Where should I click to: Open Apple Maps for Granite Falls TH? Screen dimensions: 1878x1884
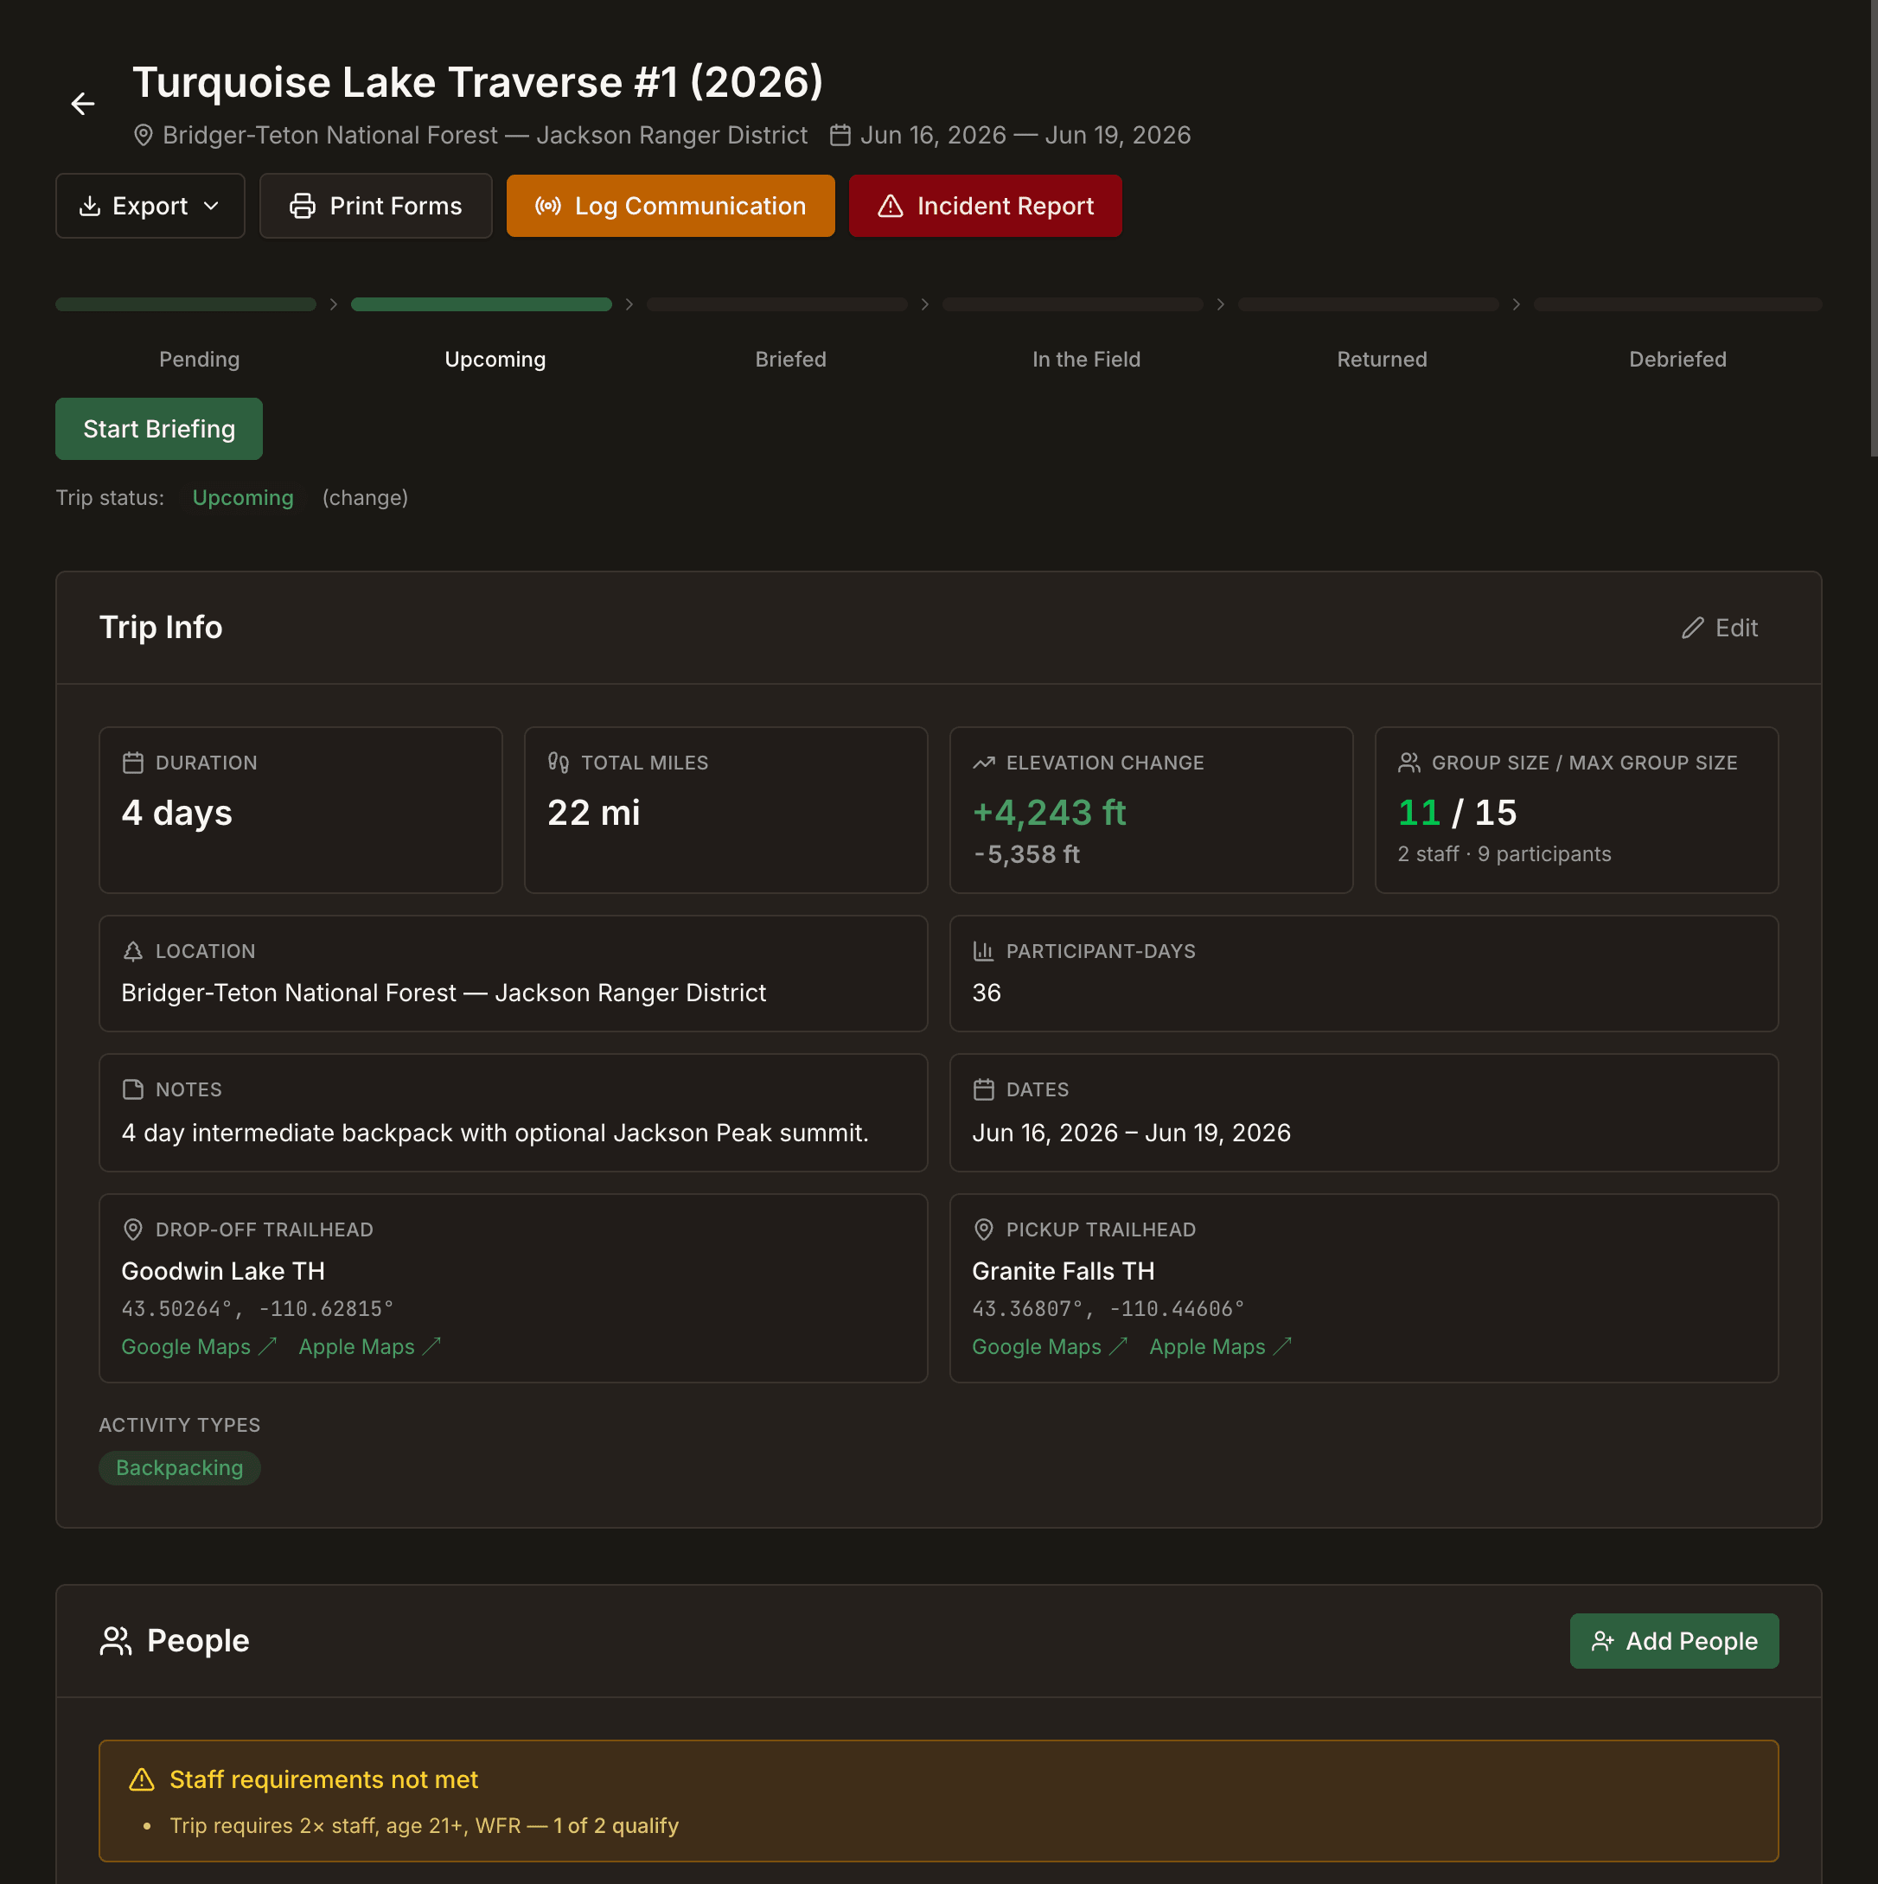[x=1221, y=1345]
